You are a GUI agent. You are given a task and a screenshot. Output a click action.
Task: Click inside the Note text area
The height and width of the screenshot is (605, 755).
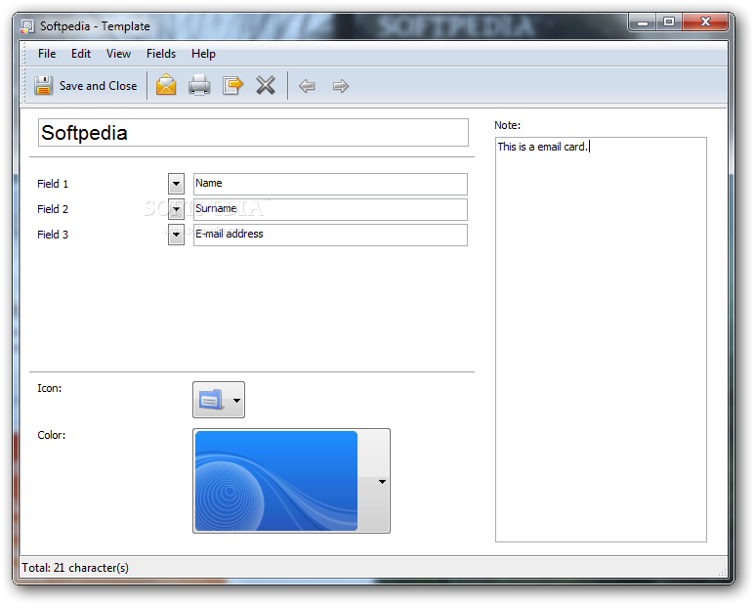[x=601, y=339]
